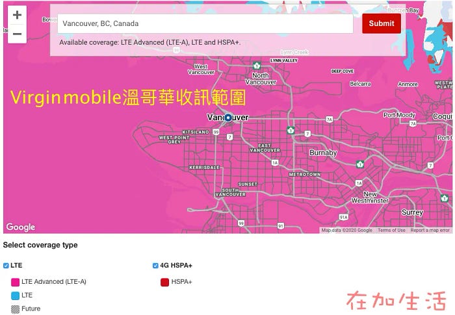
Task: Click the Vancouver location pin marker
Action: click(x=228, y=118)
